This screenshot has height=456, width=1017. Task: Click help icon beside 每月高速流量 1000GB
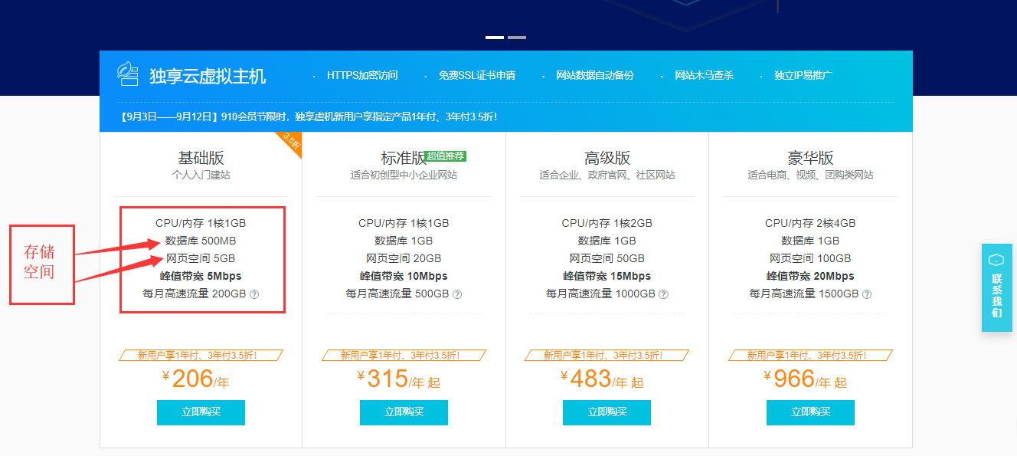663,294
